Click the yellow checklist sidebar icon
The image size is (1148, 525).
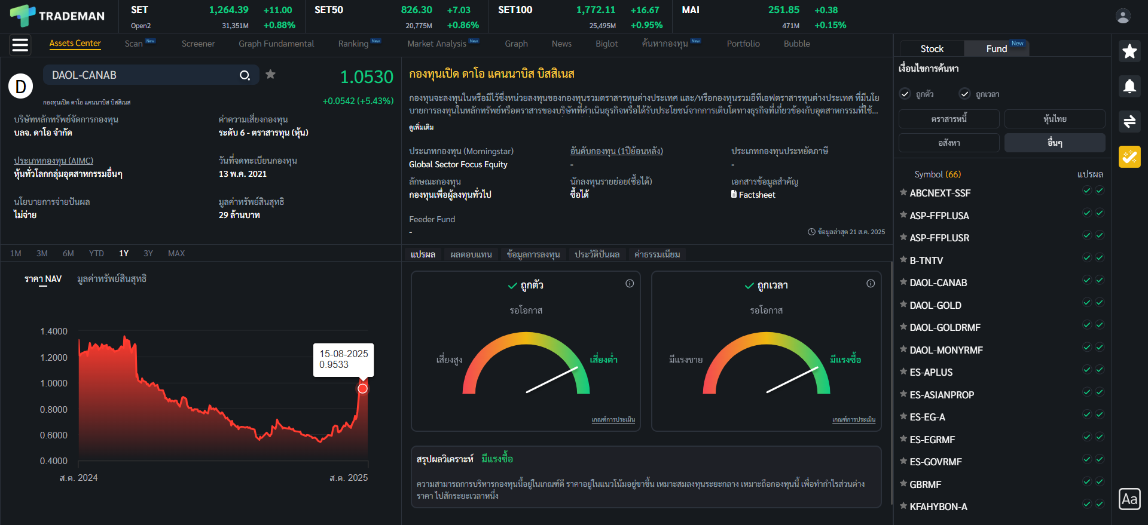tap(1129, 157)
